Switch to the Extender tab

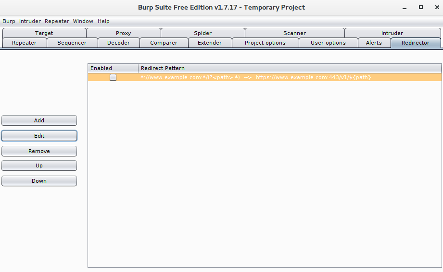click(x=210, y=43)
